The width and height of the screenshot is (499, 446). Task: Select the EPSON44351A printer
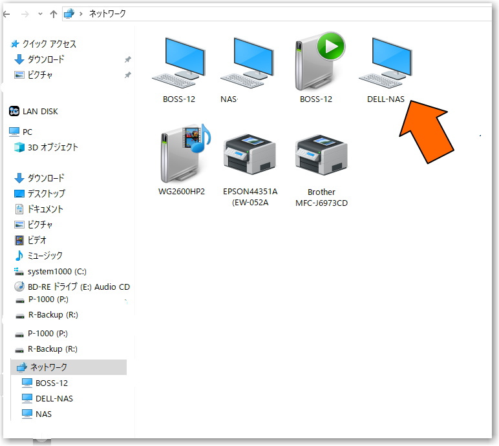(250, 170)
